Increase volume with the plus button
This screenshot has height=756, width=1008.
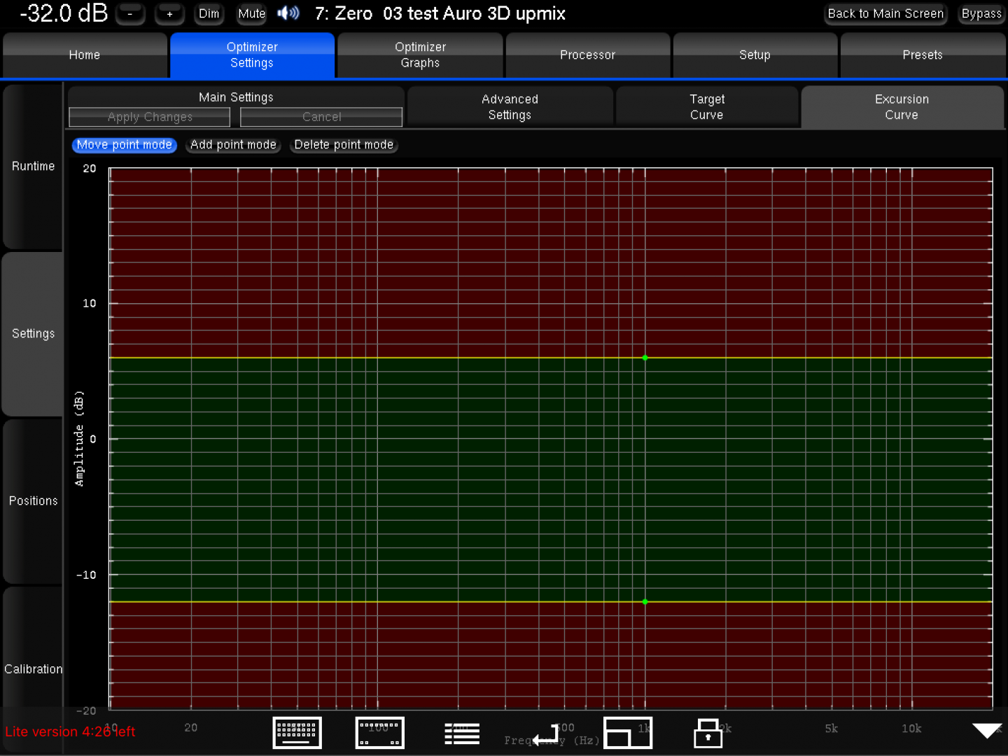pos(169,13)
